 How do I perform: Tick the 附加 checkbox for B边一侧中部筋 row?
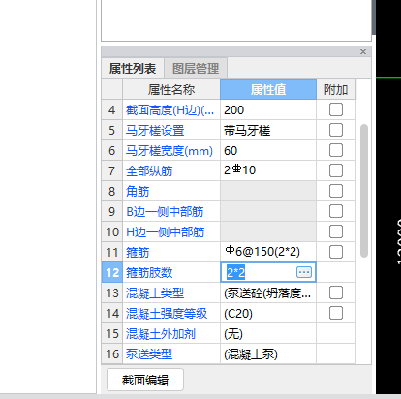click(x=336, y=211)
